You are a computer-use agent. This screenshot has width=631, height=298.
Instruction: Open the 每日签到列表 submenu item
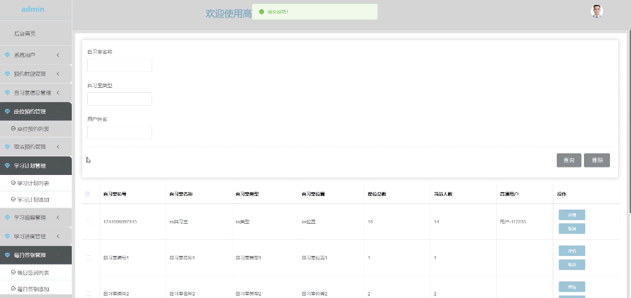(36, 273)
